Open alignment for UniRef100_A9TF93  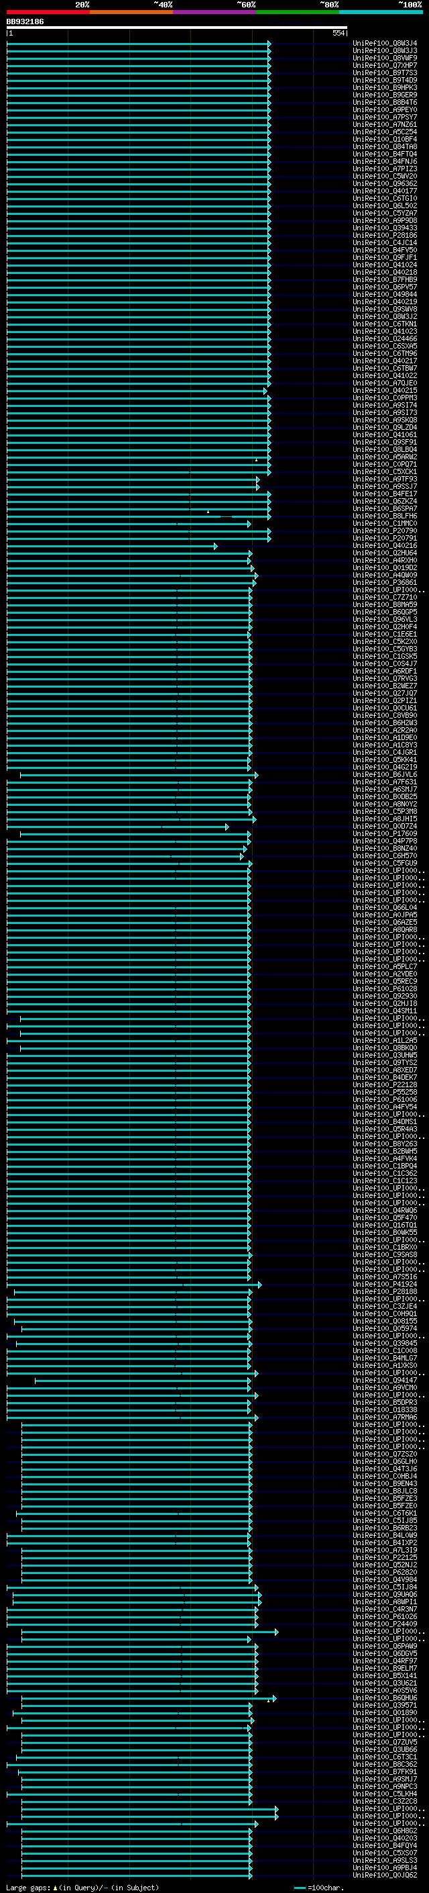click(x=385, y=479)
